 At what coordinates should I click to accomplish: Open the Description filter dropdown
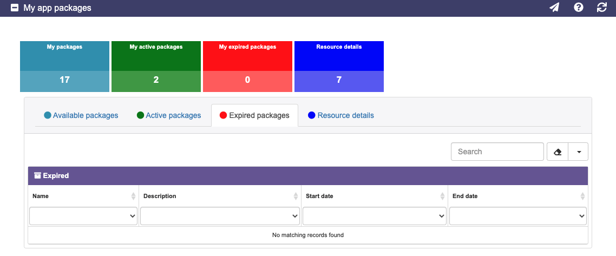[x=220, y=216]
